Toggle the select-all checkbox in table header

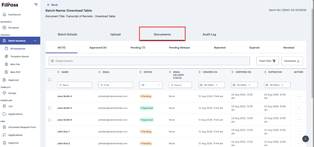pyautogui.click(x=50, y=80)
